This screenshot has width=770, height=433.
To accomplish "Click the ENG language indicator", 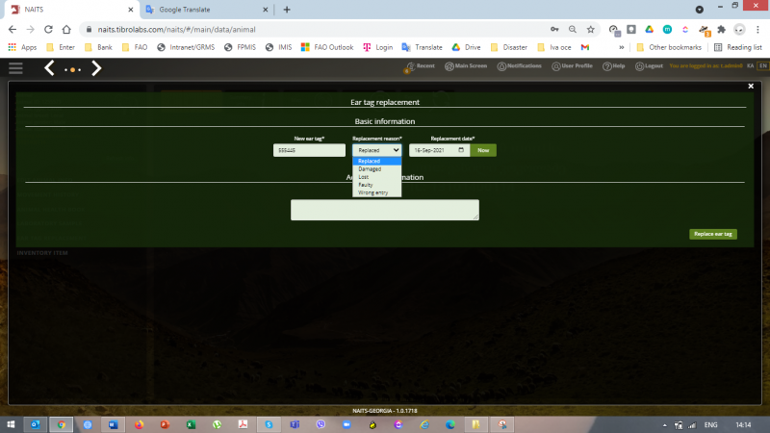I will [710, 424].
